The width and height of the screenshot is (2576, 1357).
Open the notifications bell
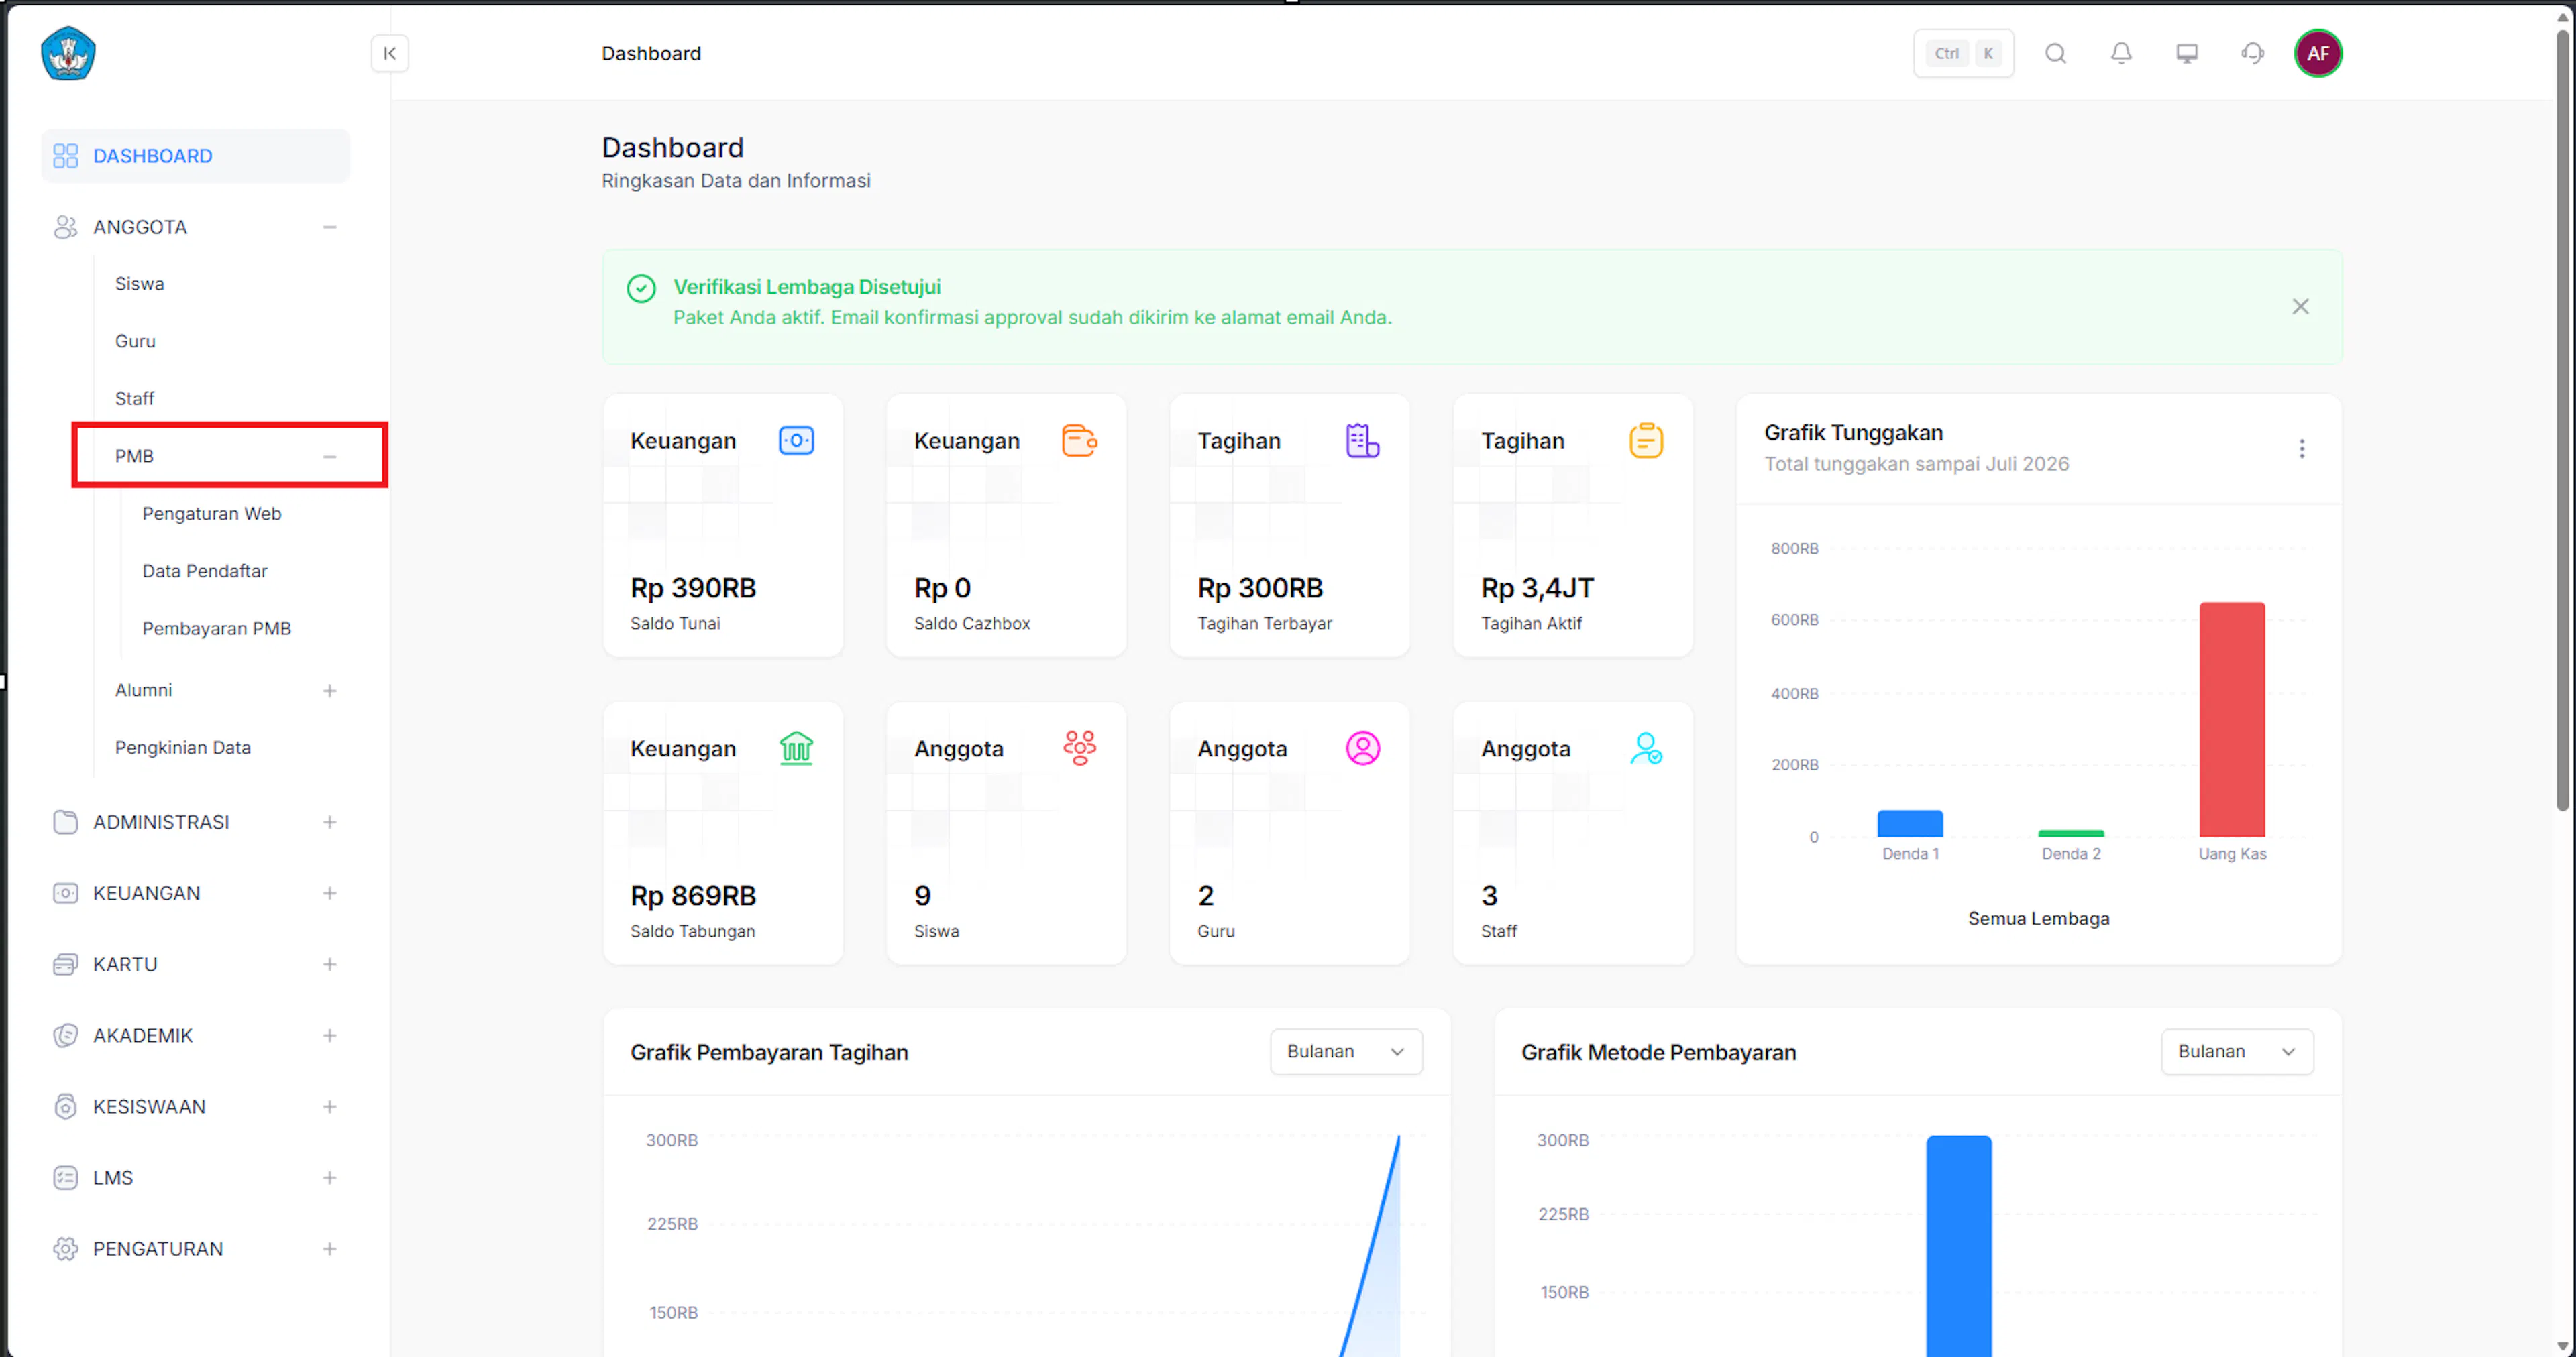(x=2121, y=54)
